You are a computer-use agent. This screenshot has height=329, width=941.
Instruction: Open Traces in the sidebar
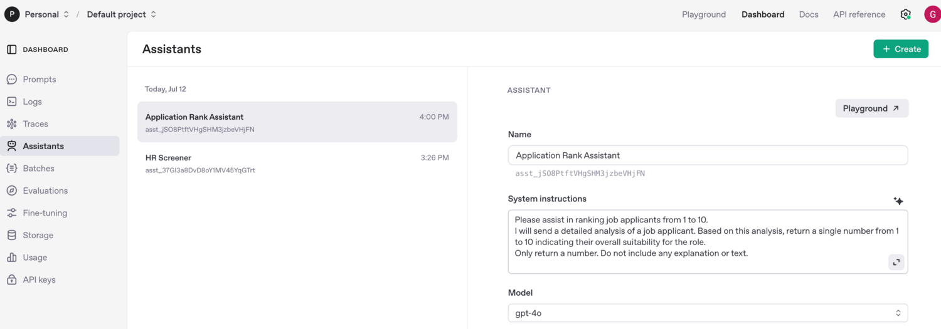[60, 124]
